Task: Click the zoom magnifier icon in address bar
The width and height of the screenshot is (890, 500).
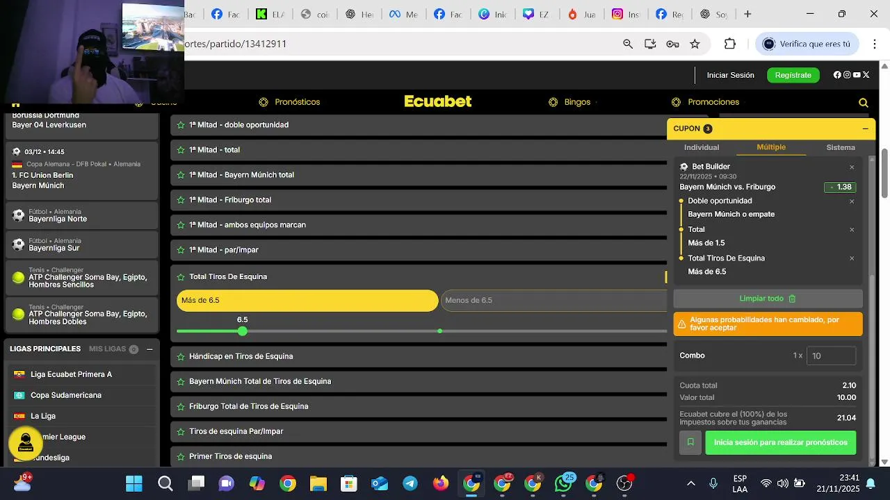Action: tap(628, 44)
